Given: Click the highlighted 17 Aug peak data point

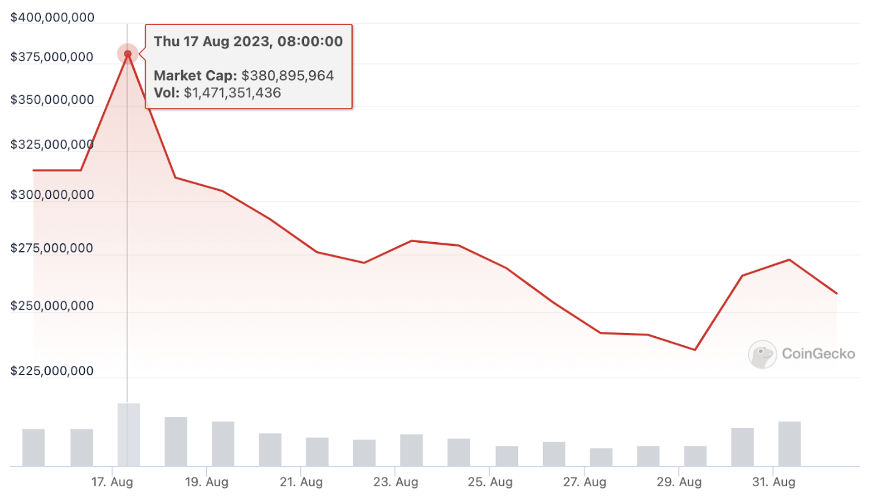Looking at the screenshot, I should point(128,54).
